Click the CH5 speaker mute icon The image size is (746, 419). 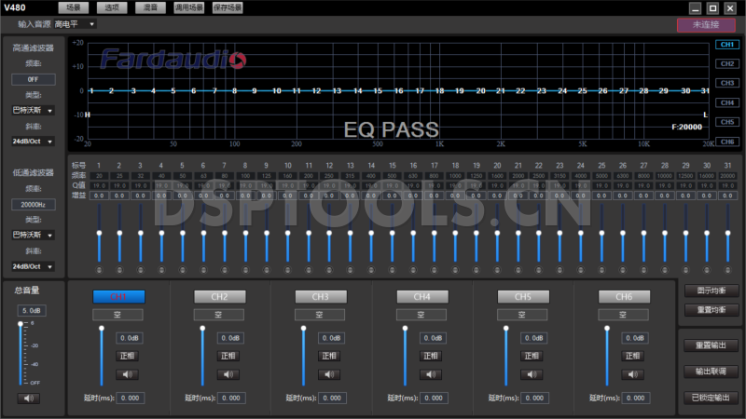click(532, 374)
